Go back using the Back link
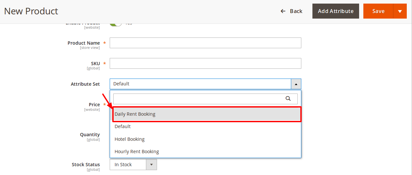 click(296, 11)
